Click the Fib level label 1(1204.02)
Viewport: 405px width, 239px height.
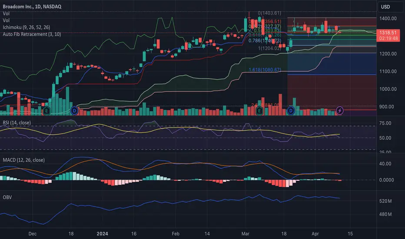(x=269, y=48)
